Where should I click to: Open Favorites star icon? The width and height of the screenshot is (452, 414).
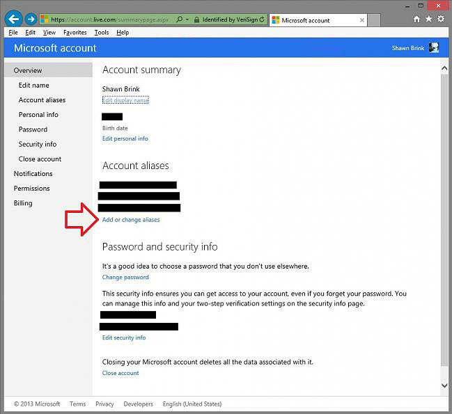pos(428,19)
